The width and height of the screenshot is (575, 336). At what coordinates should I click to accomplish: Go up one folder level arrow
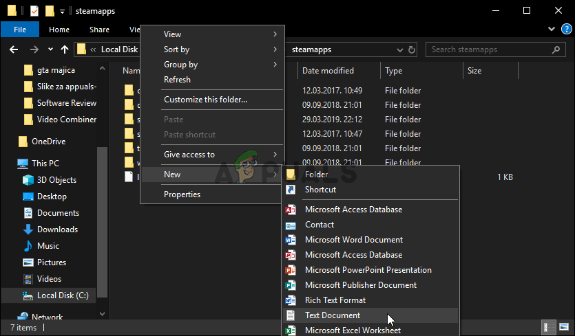(65, 49)
